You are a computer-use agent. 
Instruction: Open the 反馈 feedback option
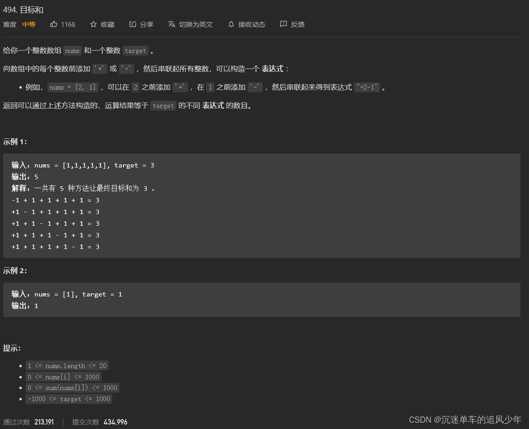pyautogui.click(x=298, y=25)
